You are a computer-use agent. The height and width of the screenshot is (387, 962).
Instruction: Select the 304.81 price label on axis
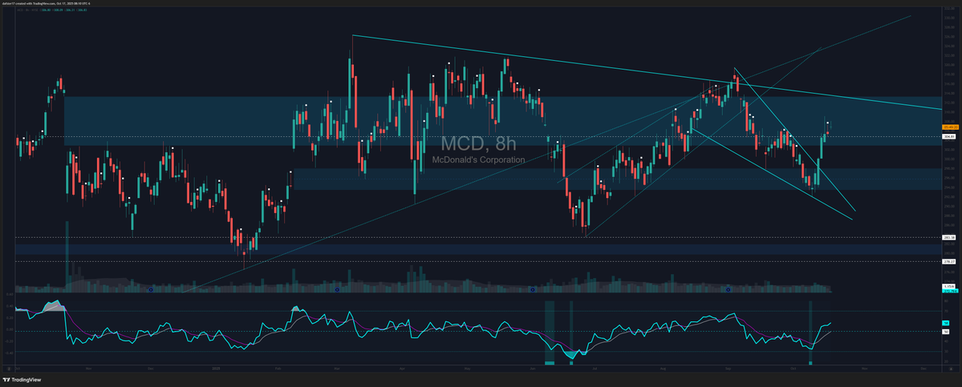tap(948, 136)
